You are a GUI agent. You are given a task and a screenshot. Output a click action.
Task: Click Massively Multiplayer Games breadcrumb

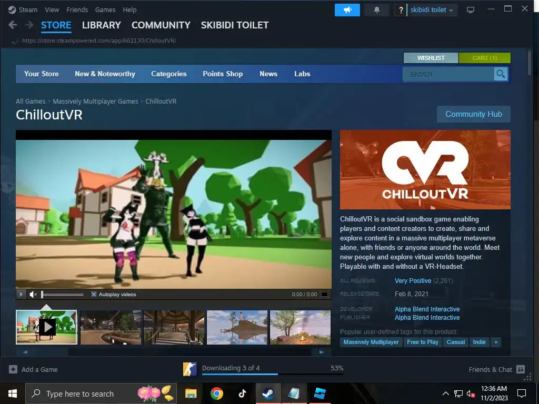coord(96,102)
